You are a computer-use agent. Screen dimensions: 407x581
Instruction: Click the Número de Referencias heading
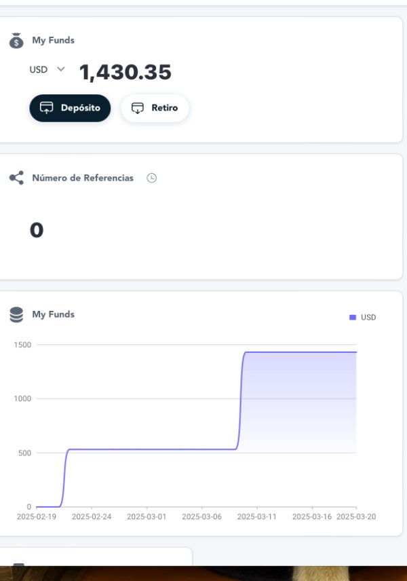click(x=83, y=178)
